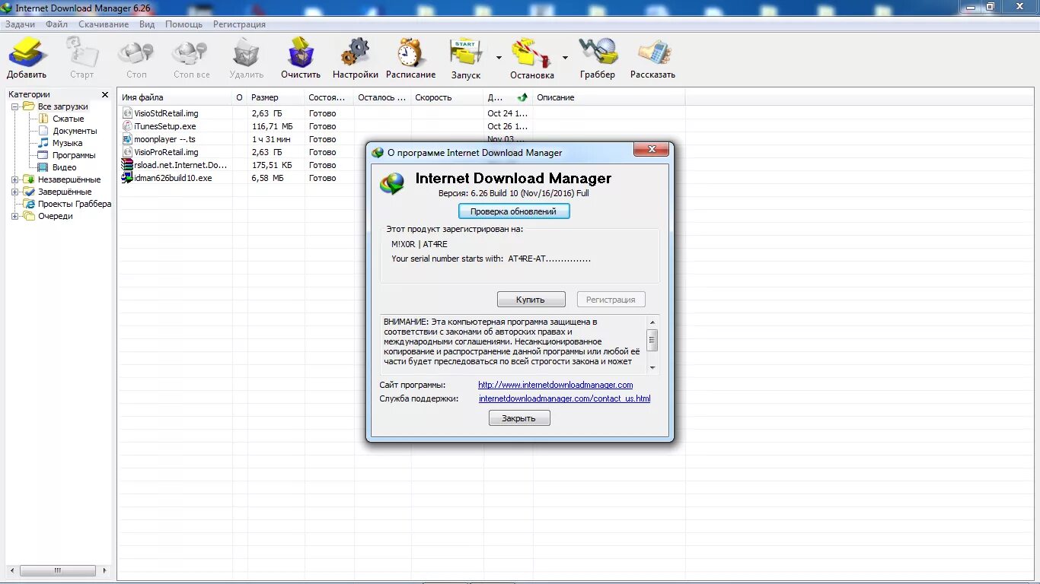This screenshot has width=1040, height=584.
Task: Click the moonplayer --.ts file icon
Action: pos(127,139)
